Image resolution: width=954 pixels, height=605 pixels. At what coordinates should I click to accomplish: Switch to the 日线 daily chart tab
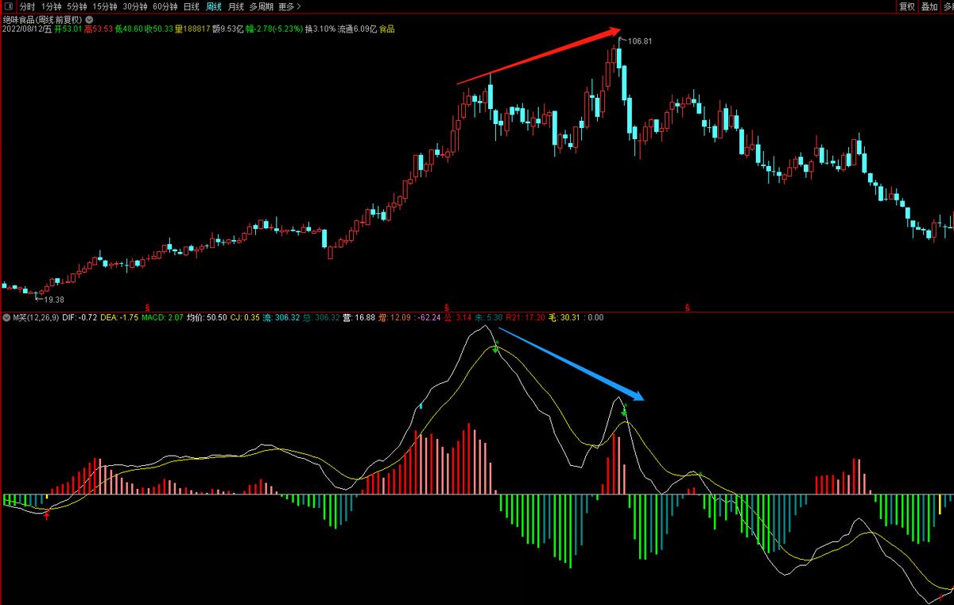[192, 6]
